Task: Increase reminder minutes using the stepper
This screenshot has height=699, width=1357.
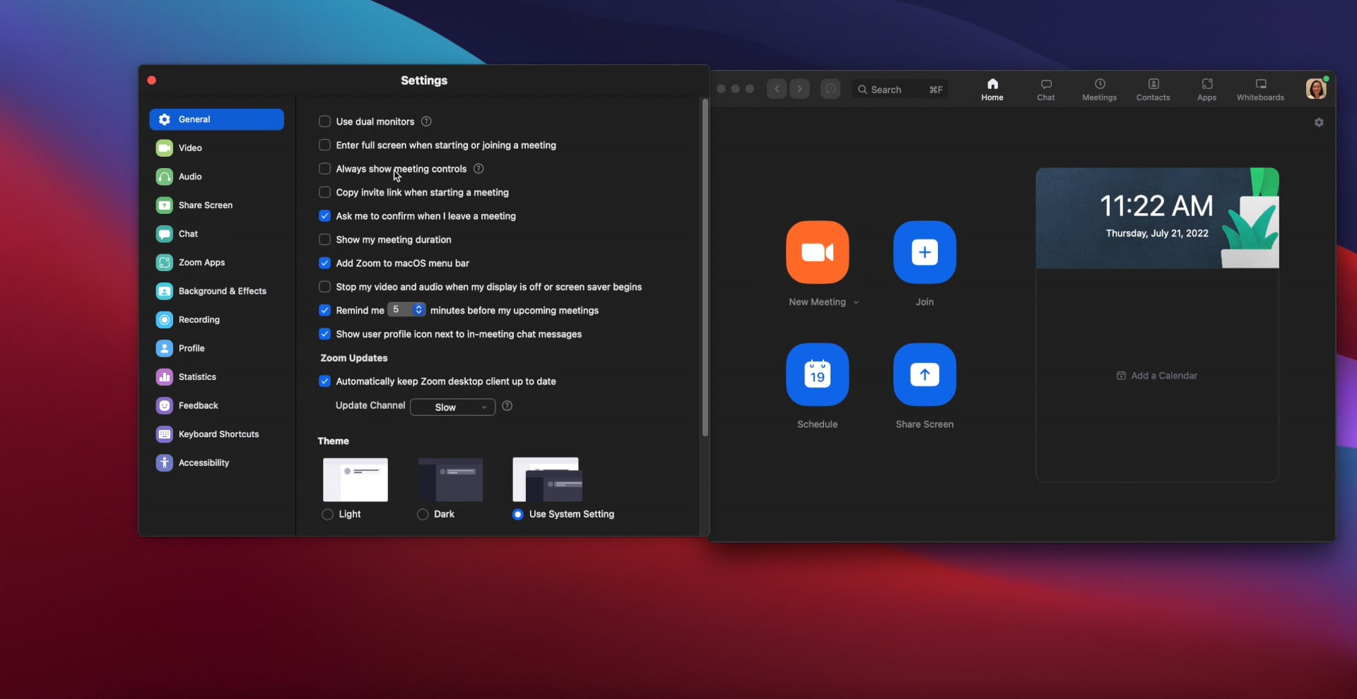Action: coord(418,306)
